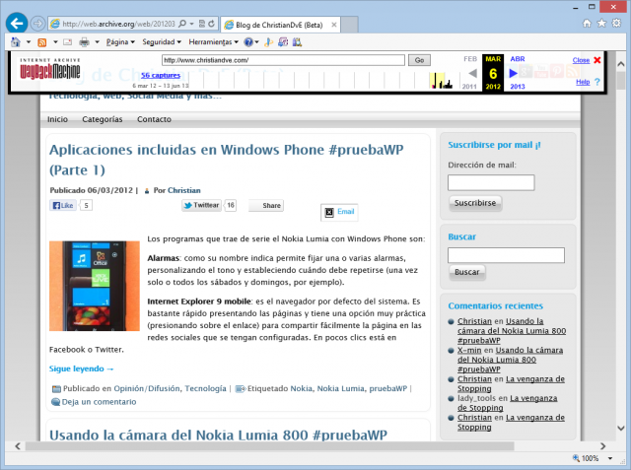
Task: Click the author link Christian
Action: (x=184, y=190)
